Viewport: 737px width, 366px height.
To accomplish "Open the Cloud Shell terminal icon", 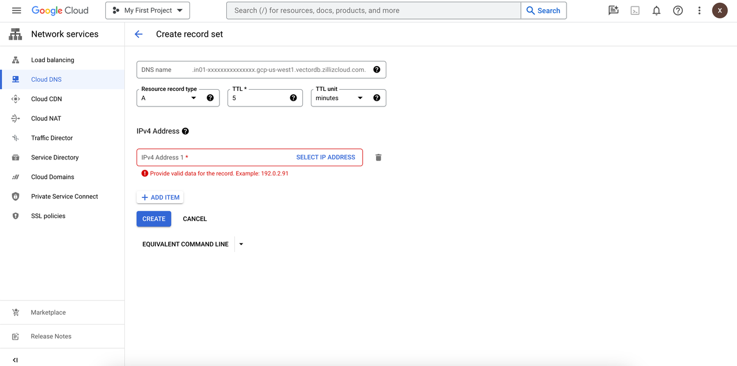I will pos(635,10).
